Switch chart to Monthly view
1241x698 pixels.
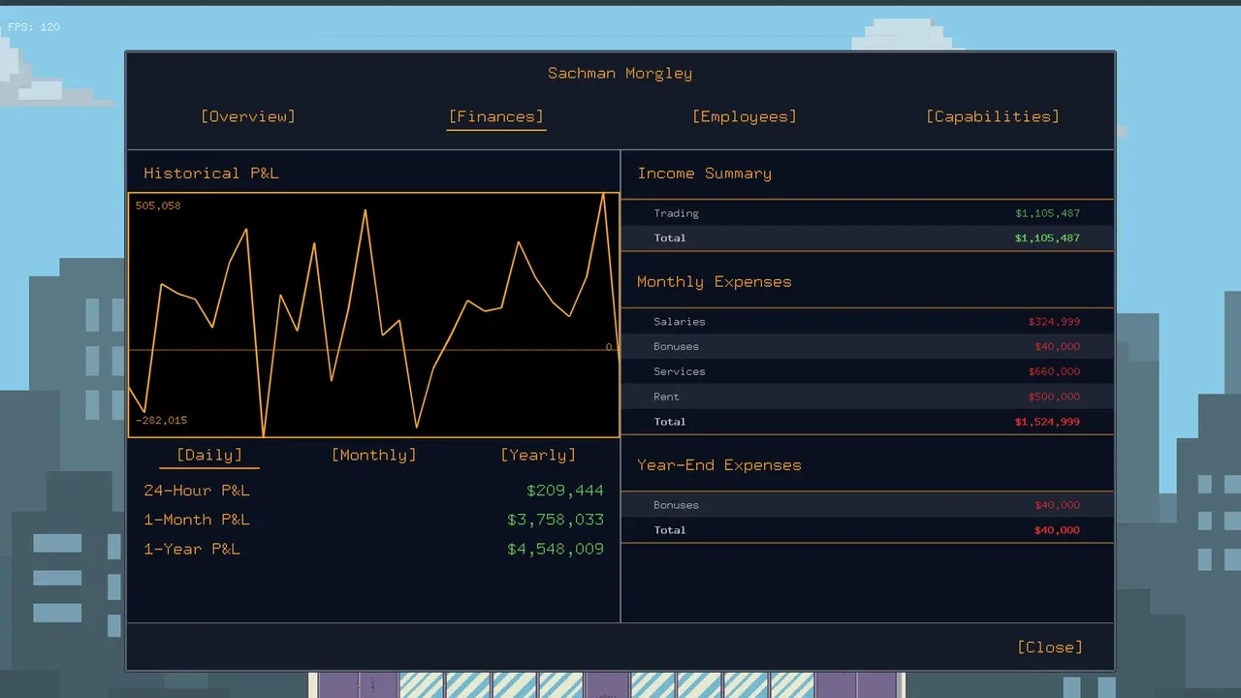point(374,455)
